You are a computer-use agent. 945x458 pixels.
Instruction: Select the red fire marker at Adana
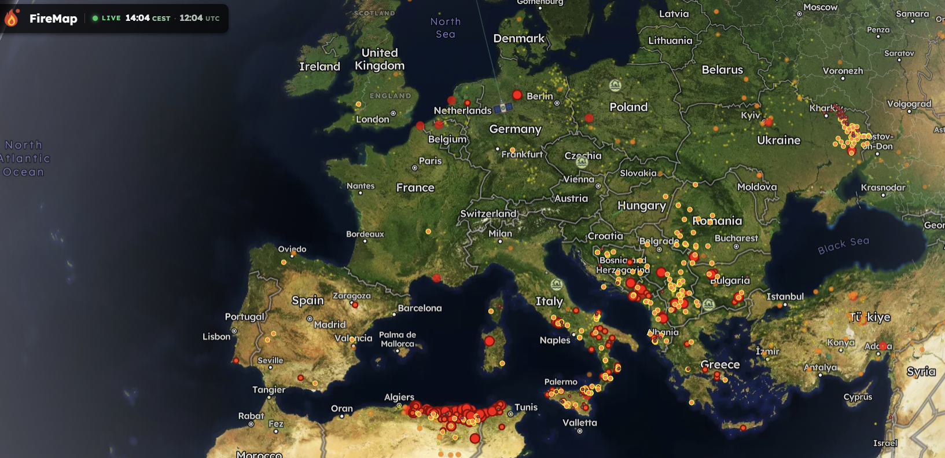tap(883, 346)
